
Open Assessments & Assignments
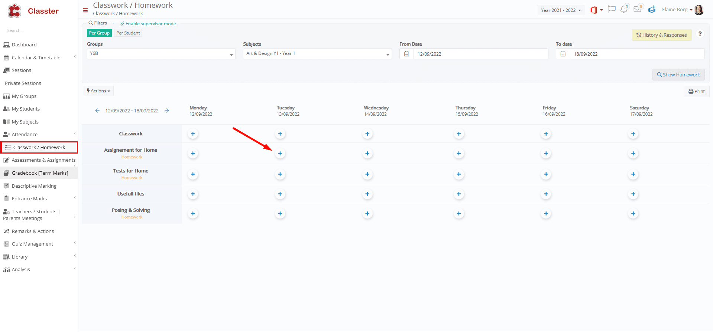click(43, 160)
